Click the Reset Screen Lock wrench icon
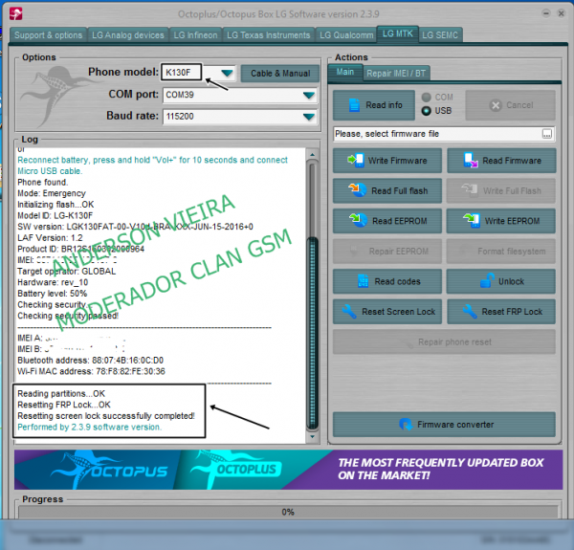 pyautogui.click(x=349, y=312)
